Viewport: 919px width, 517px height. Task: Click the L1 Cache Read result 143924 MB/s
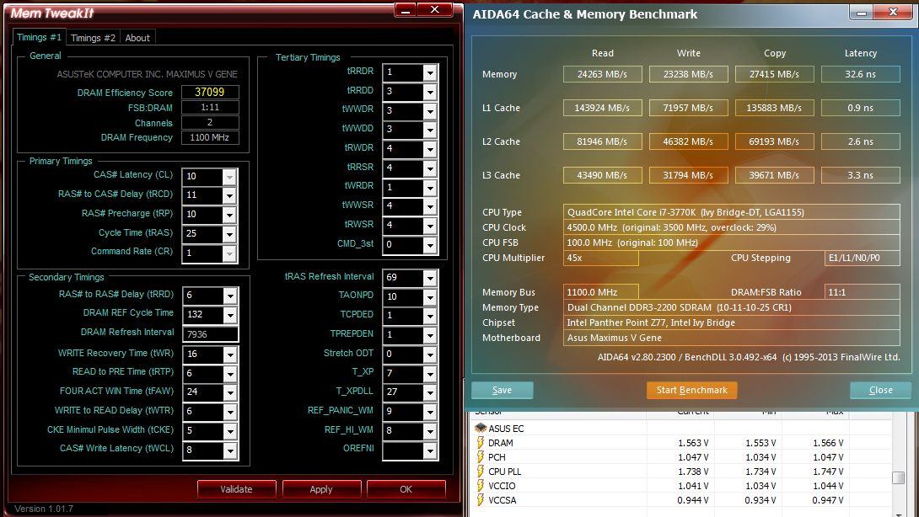tap(603, 108)
